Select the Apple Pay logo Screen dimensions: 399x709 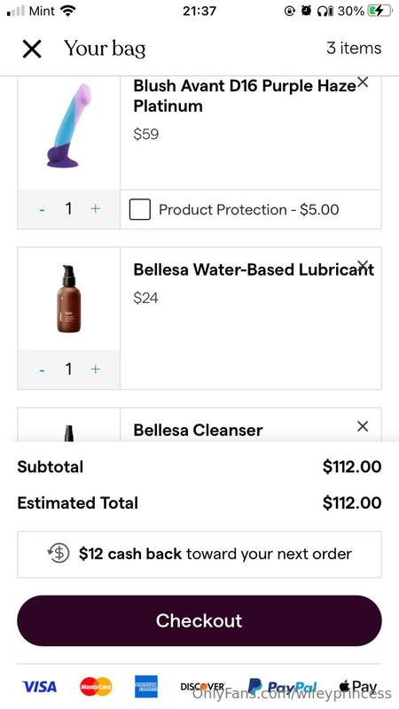click(357, 686)
